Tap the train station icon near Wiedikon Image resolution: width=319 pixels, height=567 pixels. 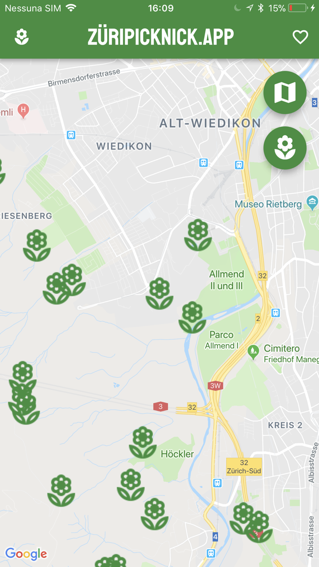click(71, 135)
